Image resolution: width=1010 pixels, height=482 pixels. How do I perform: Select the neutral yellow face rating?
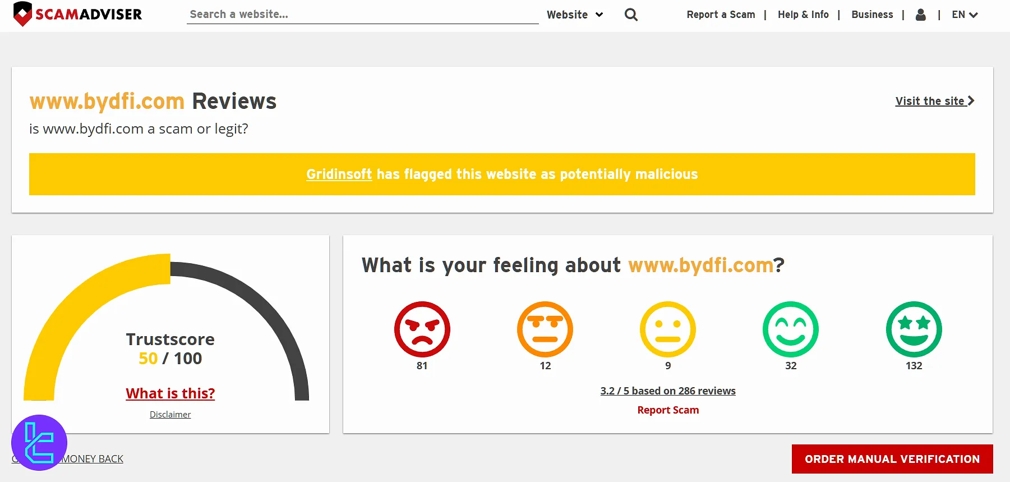pos(668,329)
